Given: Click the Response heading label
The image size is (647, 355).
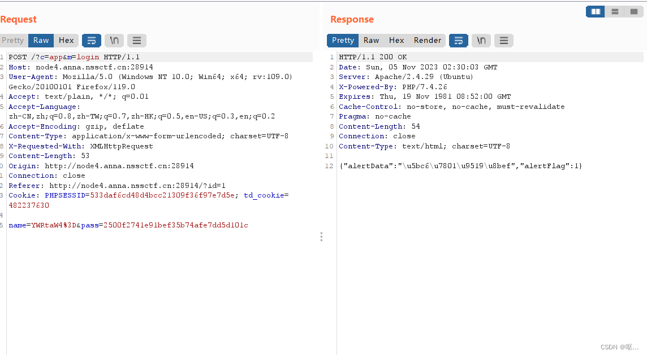Looking at the screenshot, I should point(352,19).
